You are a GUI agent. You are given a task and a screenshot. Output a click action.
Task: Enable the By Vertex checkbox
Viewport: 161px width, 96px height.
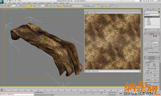coord(145,38)
